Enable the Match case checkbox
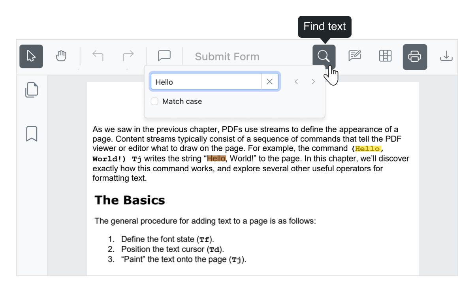Screen dimensions: 474x292 154,101
